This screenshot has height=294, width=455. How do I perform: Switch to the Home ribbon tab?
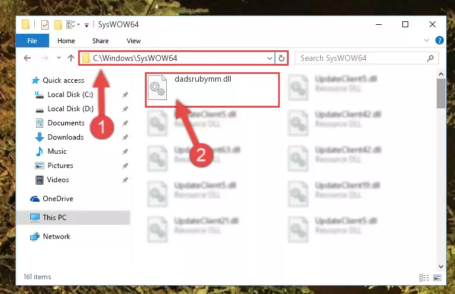pyautogui.click(x=66, y=41)
